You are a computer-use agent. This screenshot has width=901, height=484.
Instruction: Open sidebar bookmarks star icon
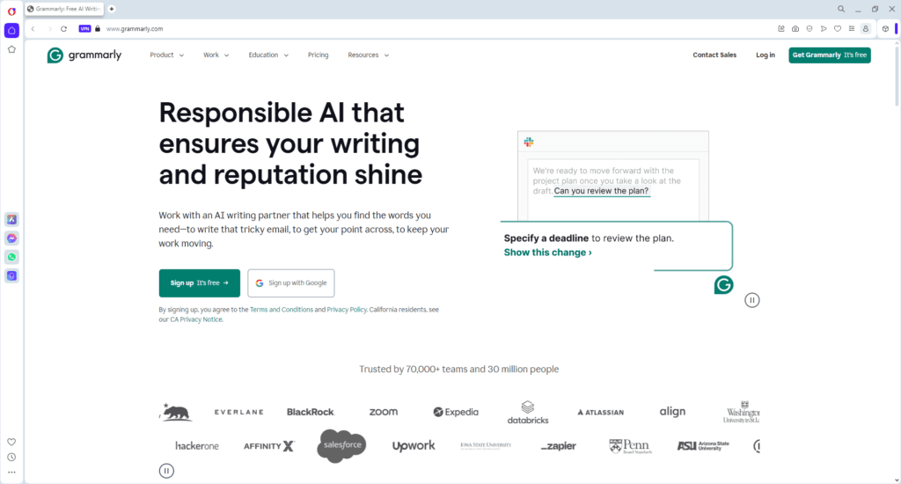[11, 49]
